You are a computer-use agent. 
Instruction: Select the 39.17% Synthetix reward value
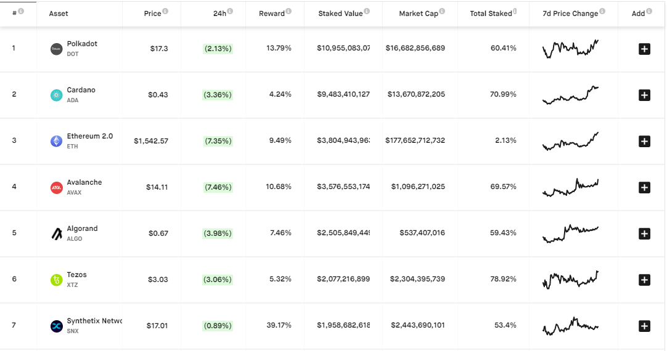tap(279, 326)
